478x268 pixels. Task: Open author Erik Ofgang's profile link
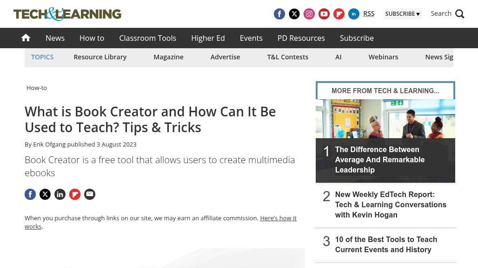tap(49, 144)
